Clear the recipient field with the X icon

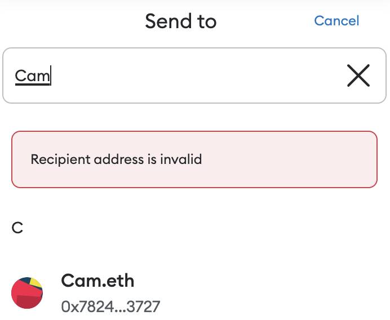point(358,75)
